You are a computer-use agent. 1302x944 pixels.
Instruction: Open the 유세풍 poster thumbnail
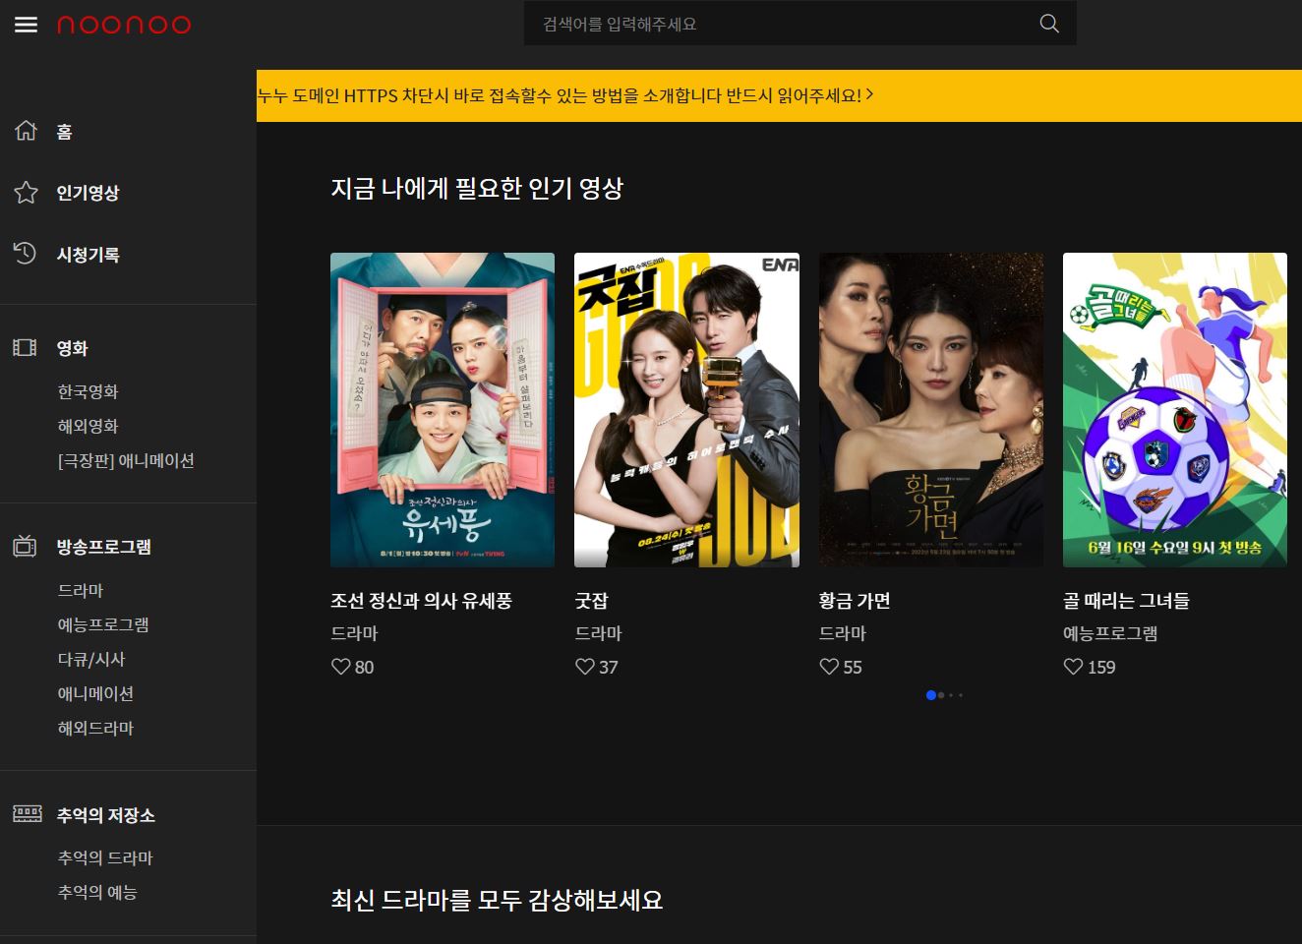click(443, 410)
